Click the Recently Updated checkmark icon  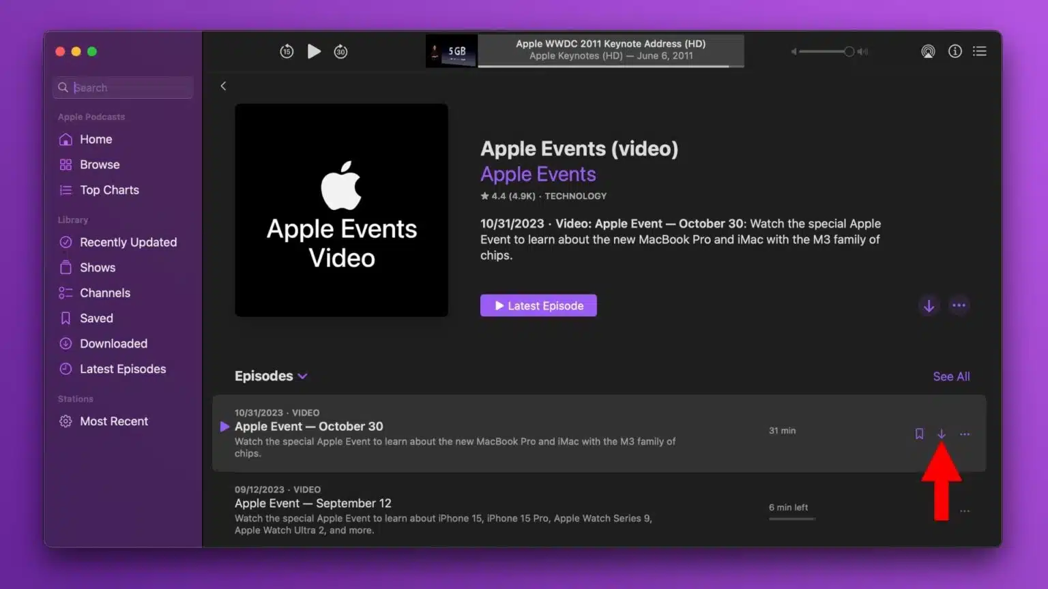coord(65,242)
